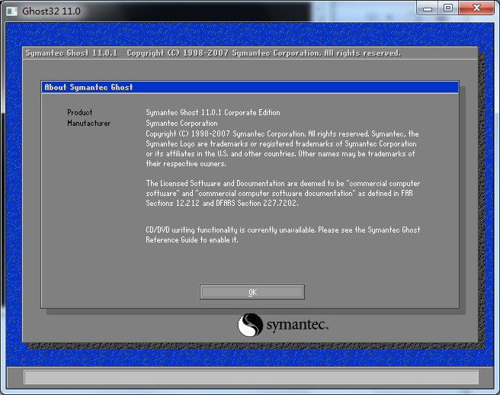Screen dimensions: 500x395
Task: Click the Ghost32 app icon in title bar
Action: point(13,11)
